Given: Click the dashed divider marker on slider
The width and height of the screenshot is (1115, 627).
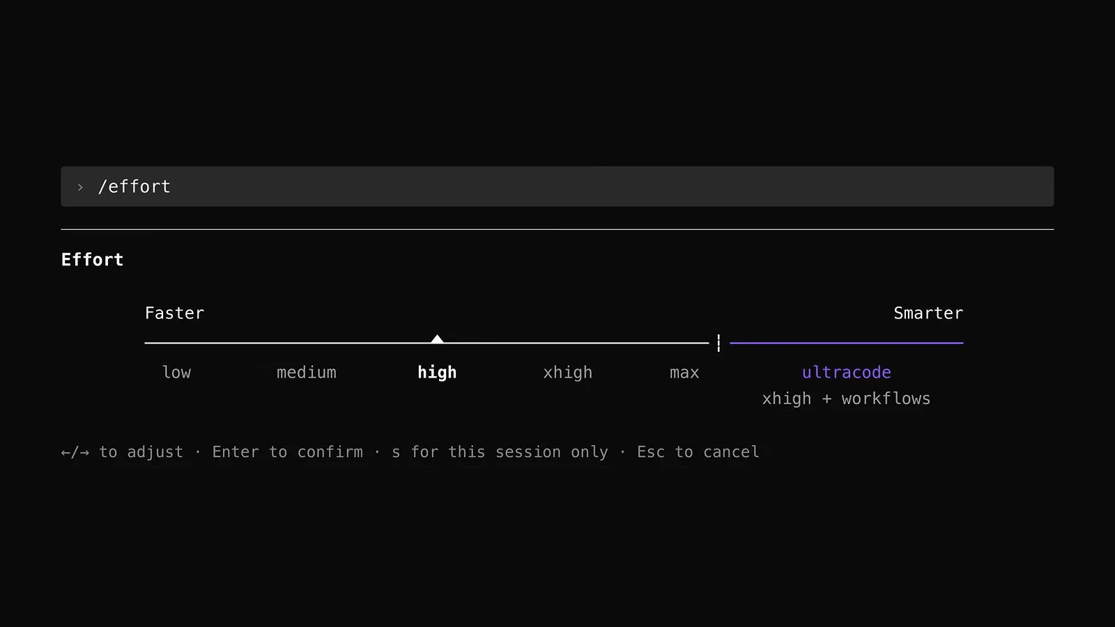Looking at the screenshot, I should [x=718, y=343].
